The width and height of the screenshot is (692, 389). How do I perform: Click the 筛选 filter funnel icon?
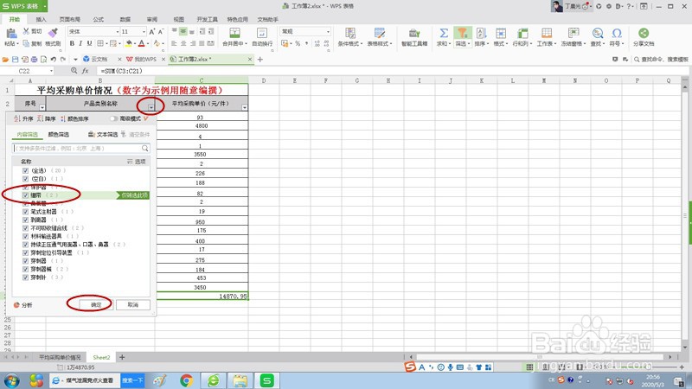pos(462,33)
